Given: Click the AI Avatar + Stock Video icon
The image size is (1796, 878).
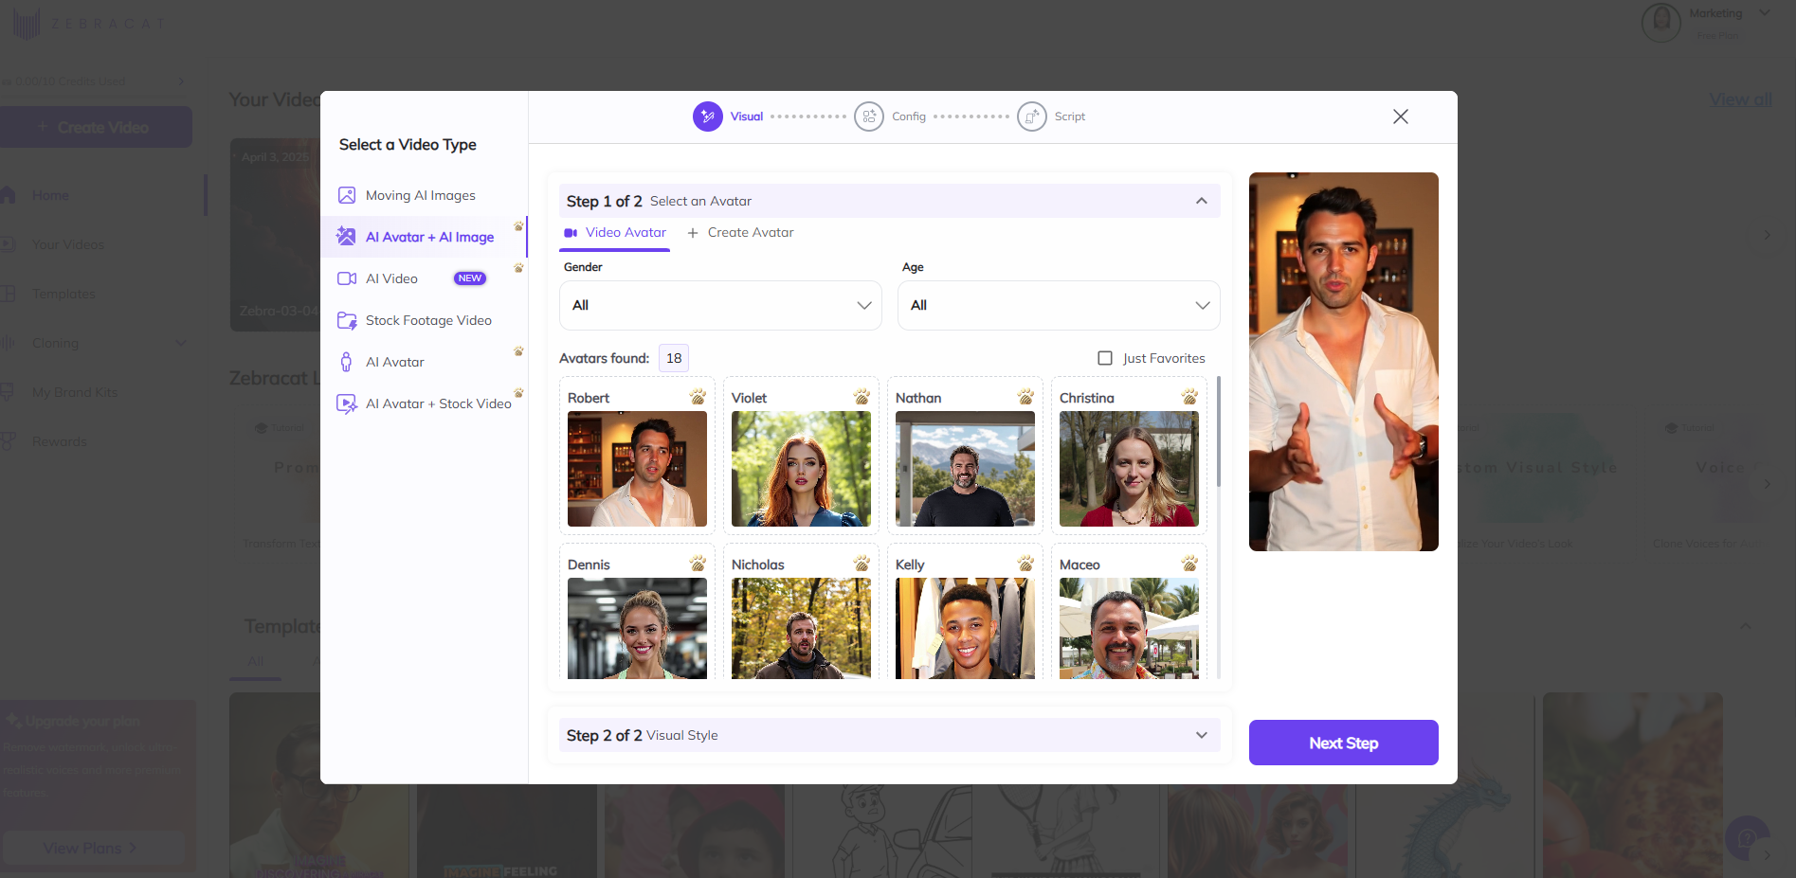Looking at the screenshot, I should pos(347,403).
